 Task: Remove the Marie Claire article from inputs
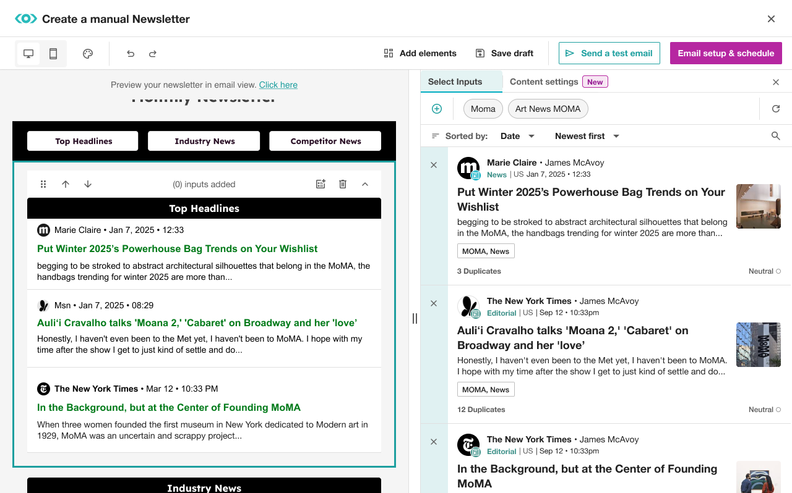pyautogui.click(x=434, y=165)
